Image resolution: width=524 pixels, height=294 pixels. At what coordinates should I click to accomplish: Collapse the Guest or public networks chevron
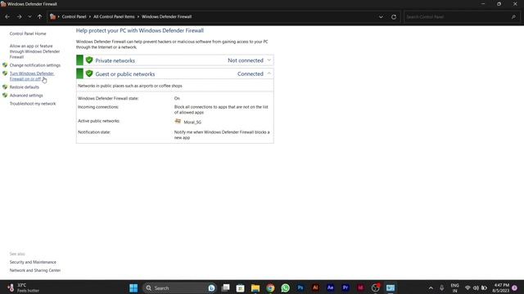(269, 73)
